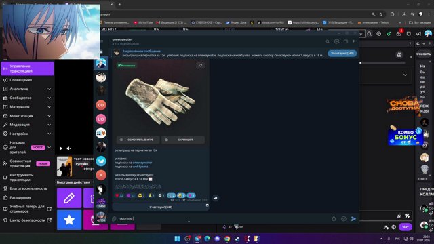Open Steam from the taskbar
Screen dimensions: 434x244
coord(237,239)
